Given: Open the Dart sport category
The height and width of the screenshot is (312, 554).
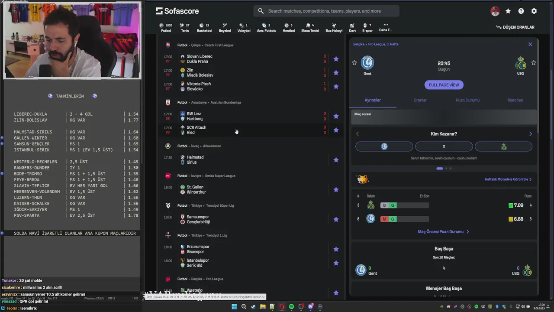Looking at the screenshot, I should 352,28.
